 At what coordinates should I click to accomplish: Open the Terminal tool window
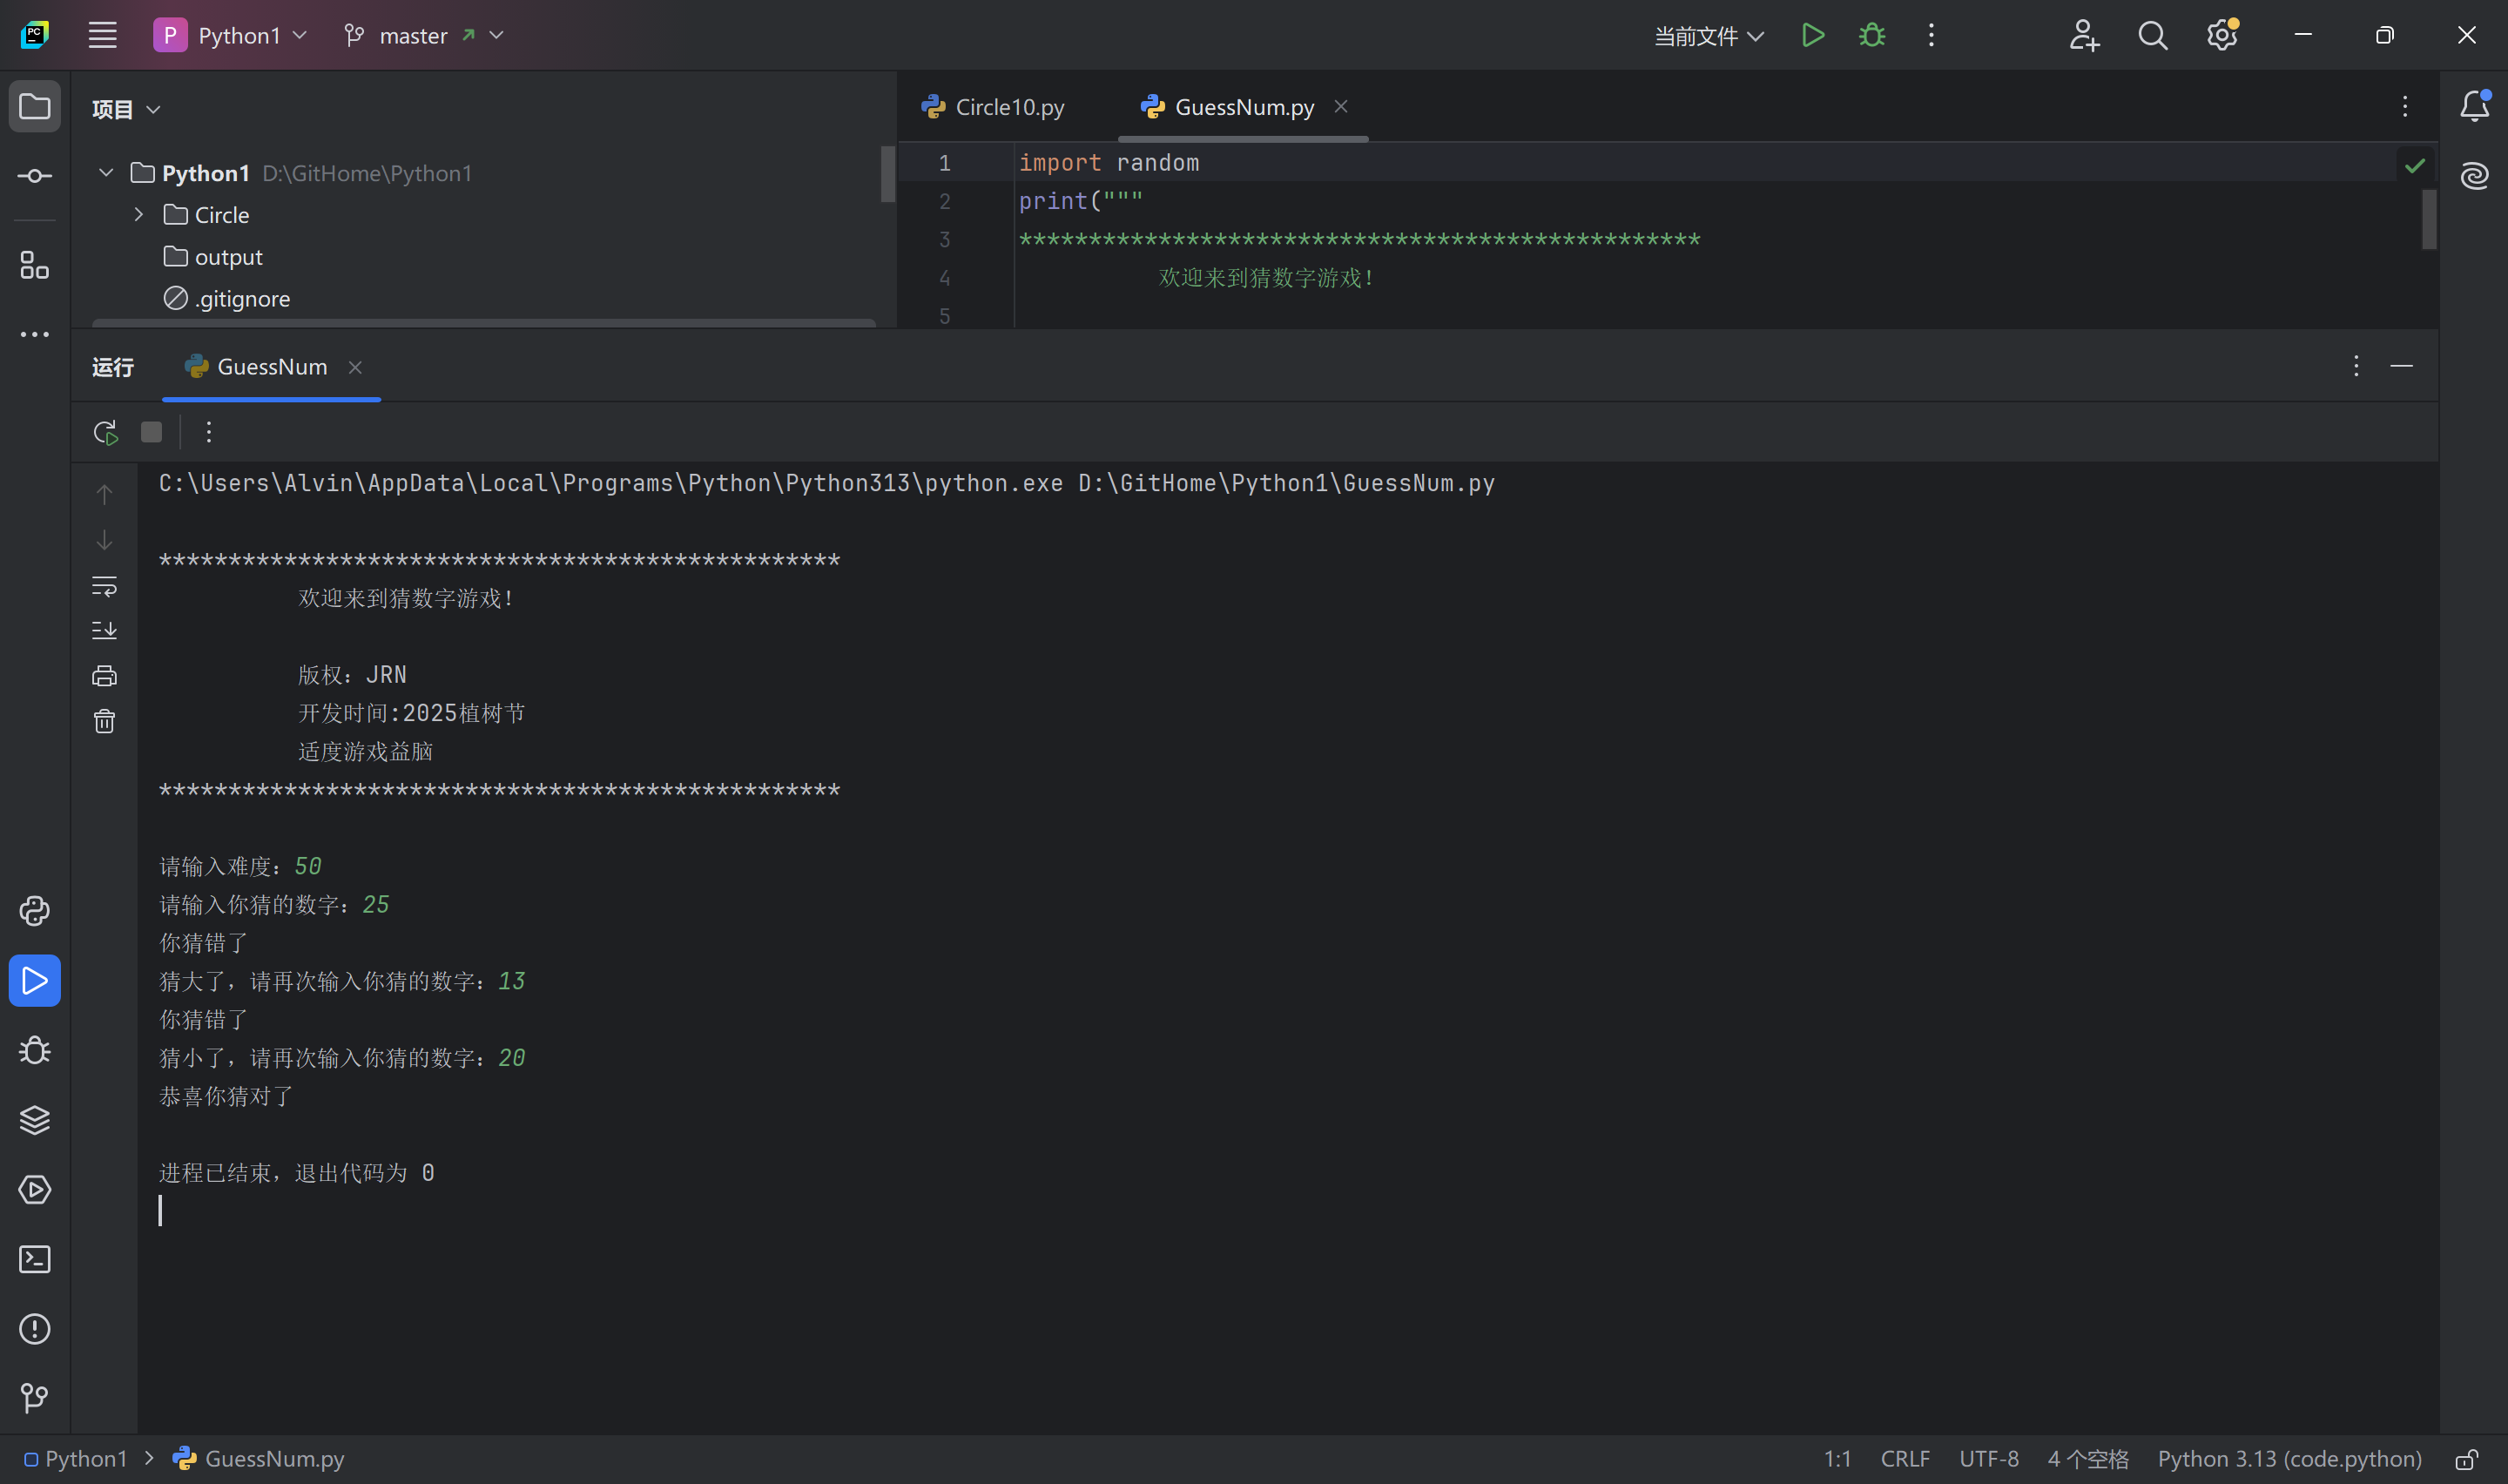tap(35, 1259)
